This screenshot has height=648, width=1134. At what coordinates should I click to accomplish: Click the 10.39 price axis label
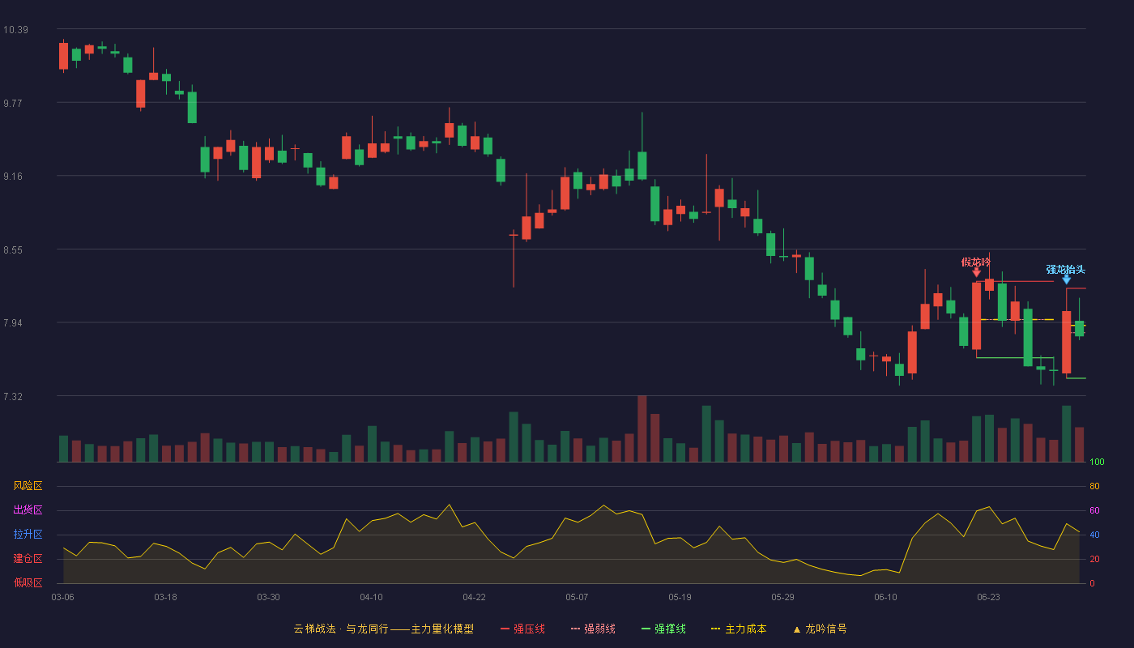[15, 30]
